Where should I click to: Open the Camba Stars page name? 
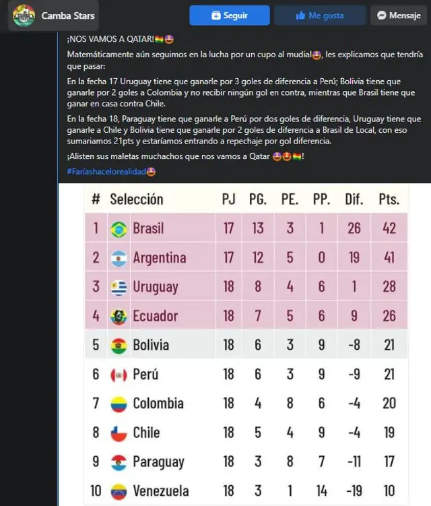[x=68, y=15]
